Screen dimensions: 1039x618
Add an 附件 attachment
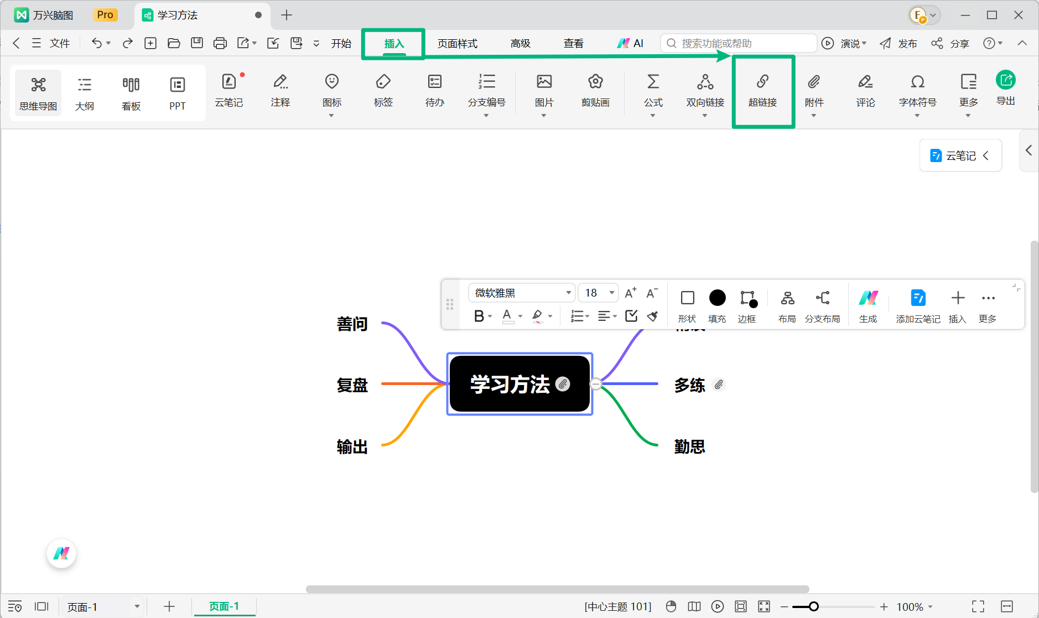click(814, 95)
